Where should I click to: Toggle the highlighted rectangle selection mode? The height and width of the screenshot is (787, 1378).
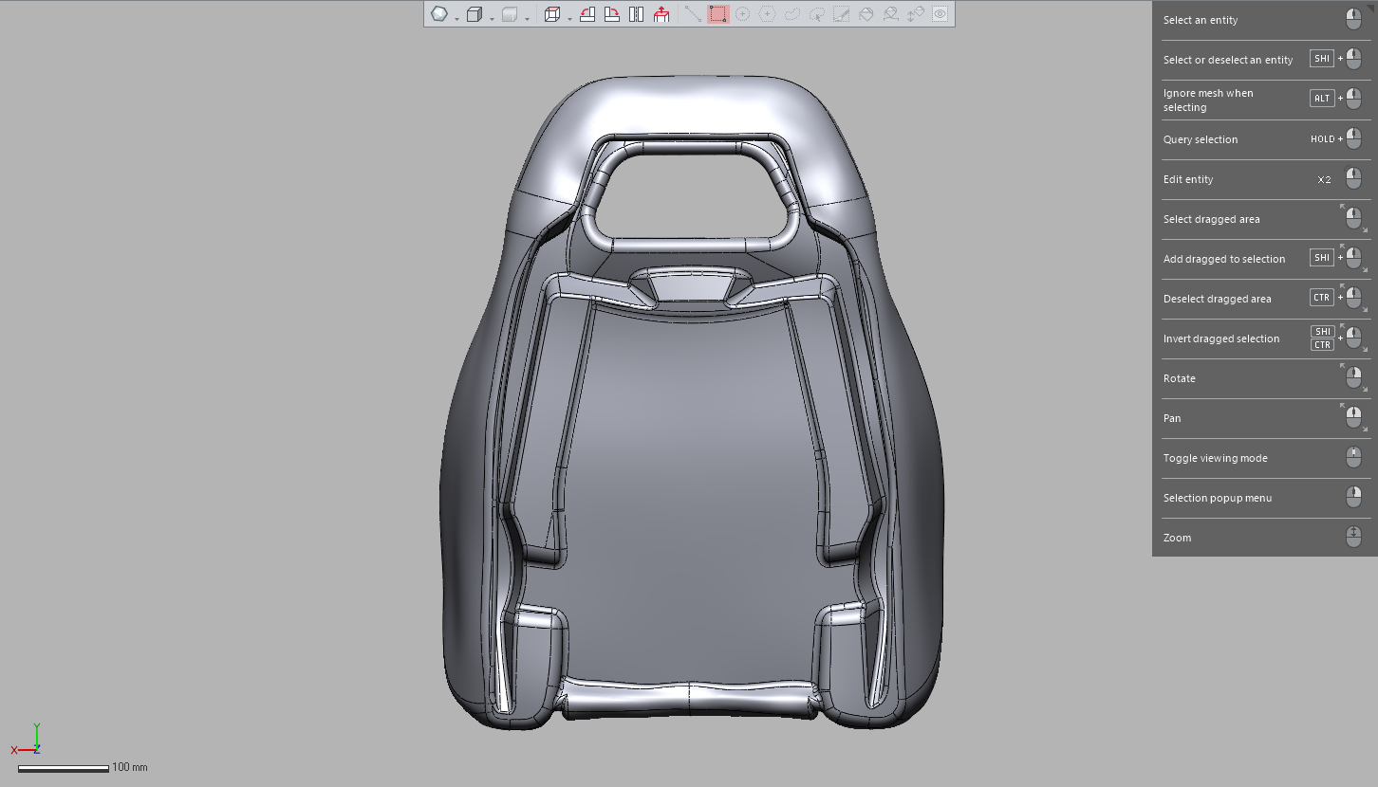[718, 14]
